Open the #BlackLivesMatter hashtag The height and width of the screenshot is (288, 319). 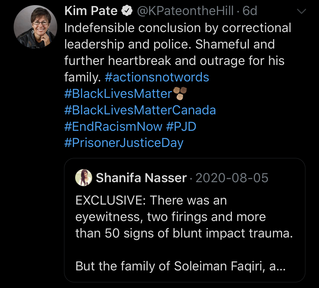click(118, 94)
